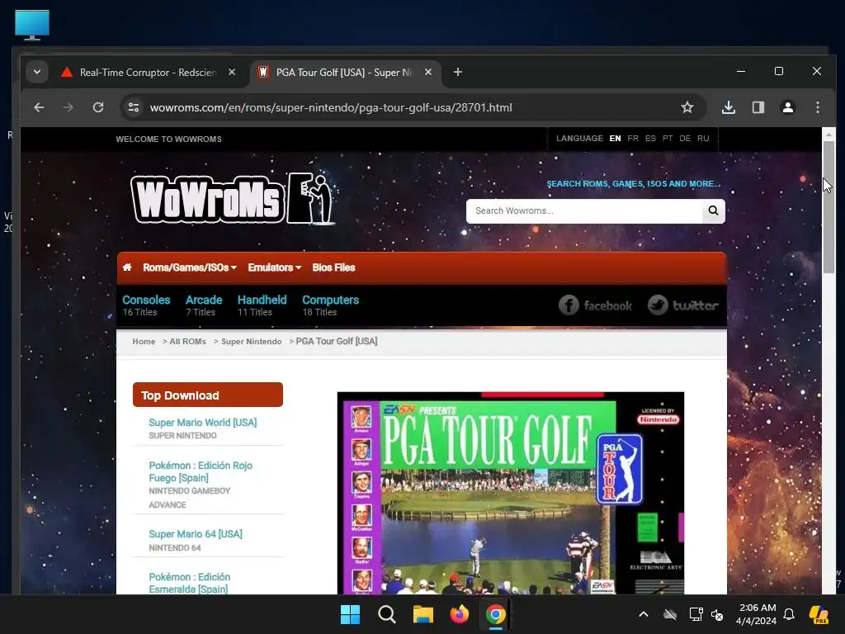The width and height of the screenshot is (845, 634).
Task: Open Firefox from taskbar
Action: point(459,614)
